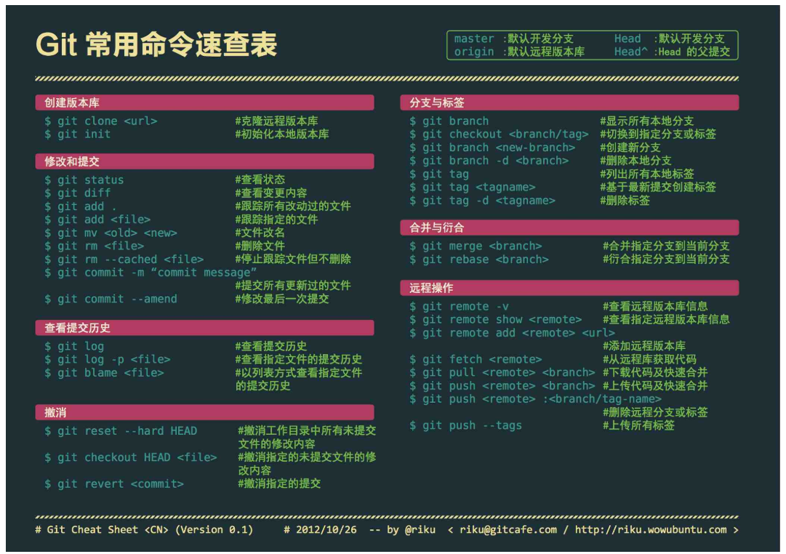Click the '# Git Cheat Sheet <CN> (Version 0.1)' footer text
786x554 pixels.
tap(144, 530)
